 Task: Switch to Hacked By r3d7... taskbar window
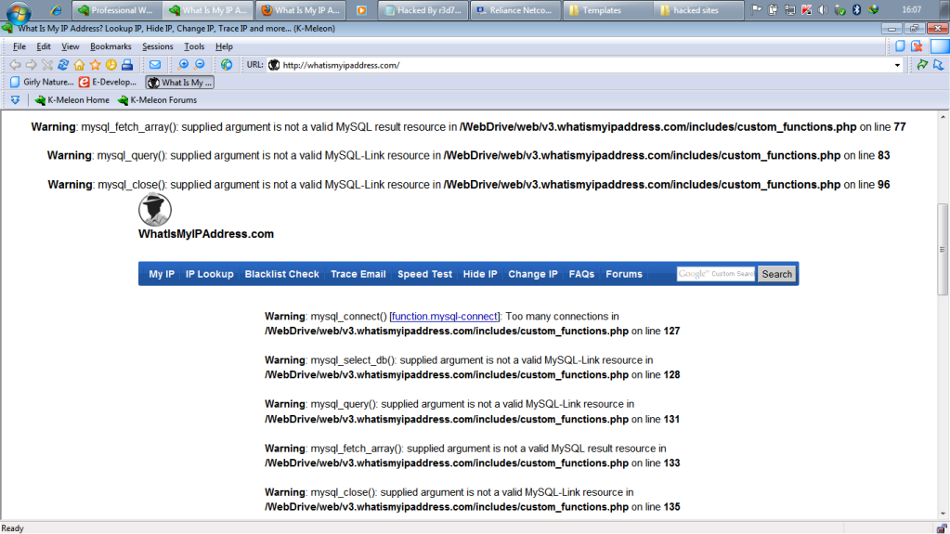tap(423, 10)
